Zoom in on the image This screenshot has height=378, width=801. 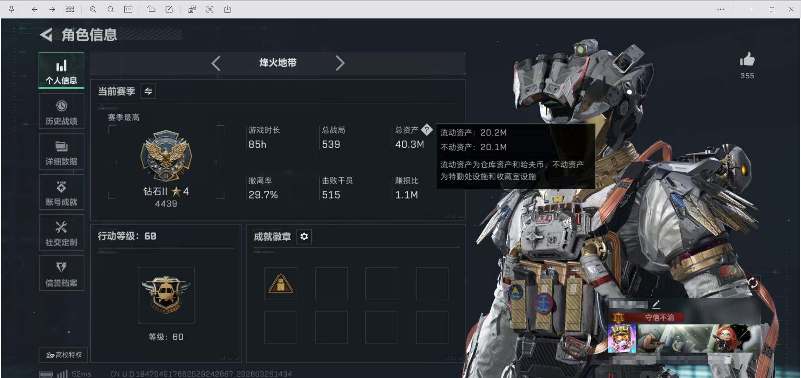(93, 9)
